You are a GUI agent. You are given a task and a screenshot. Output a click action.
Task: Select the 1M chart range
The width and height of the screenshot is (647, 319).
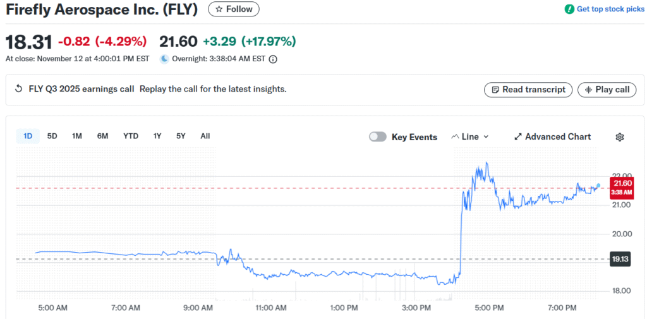tap(77, 136)
